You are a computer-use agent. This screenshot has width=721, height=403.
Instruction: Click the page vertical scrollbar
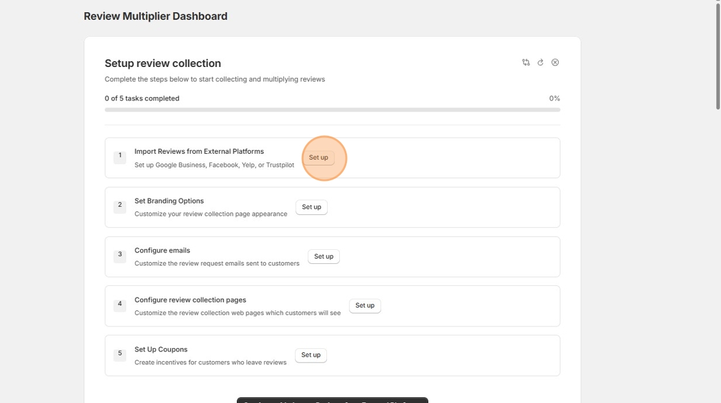click(717, 55)
